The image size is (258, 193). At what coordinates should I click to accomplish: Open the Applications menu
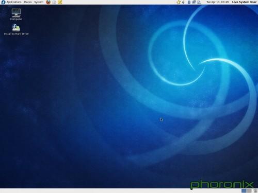(14, 2)
